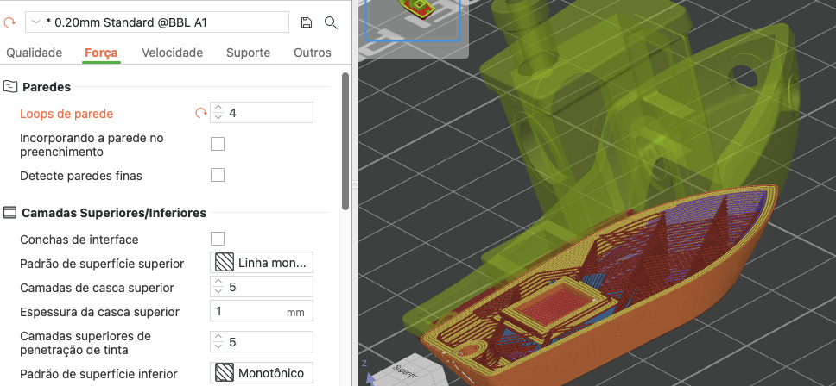Switch to the Qualidade tab
The image size is (836, 386).
(35, 53)
